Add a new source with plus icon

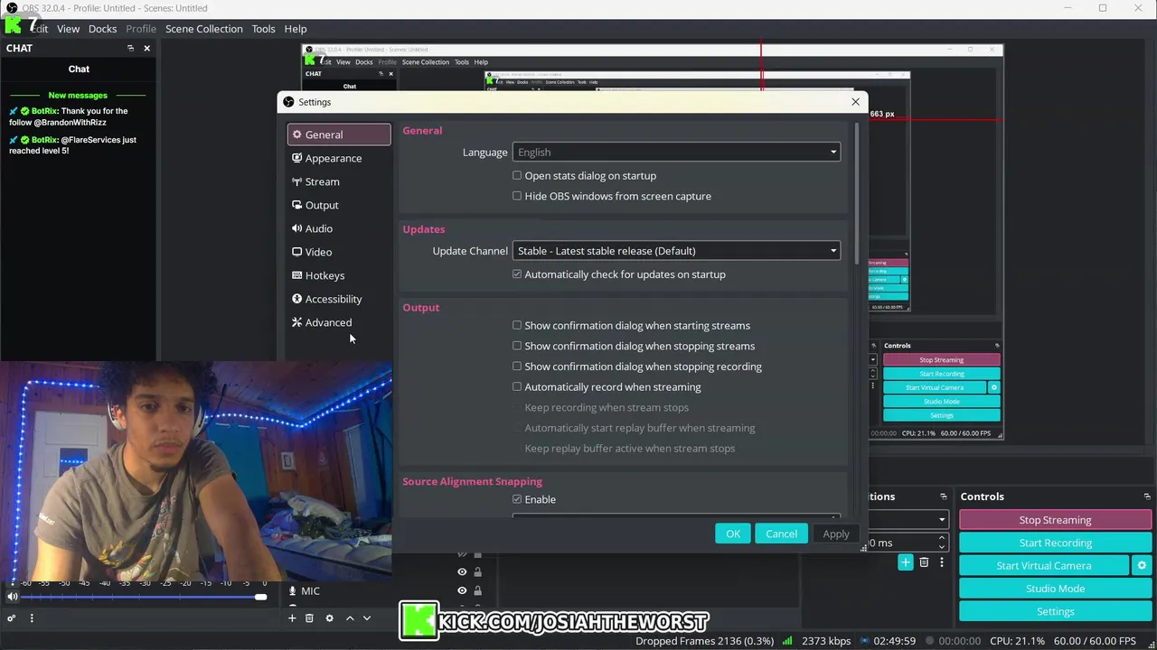click(292, 618)
